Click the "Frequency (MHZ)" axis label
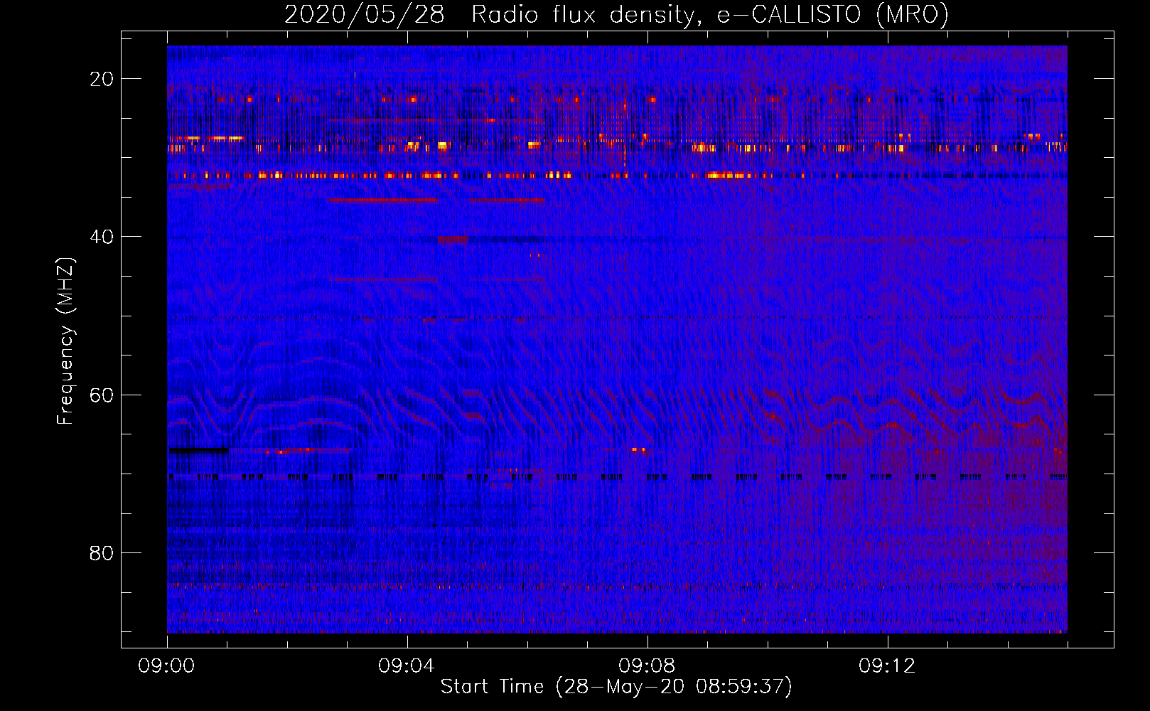This screenshot has height=711, width=1150. 65,341
